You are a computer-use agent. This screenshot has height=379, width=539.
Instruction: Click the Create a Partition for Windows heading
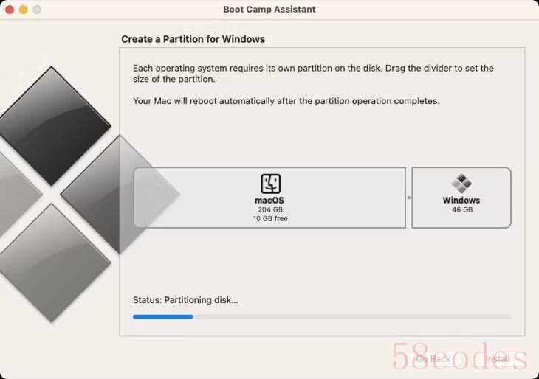(193, 39)
